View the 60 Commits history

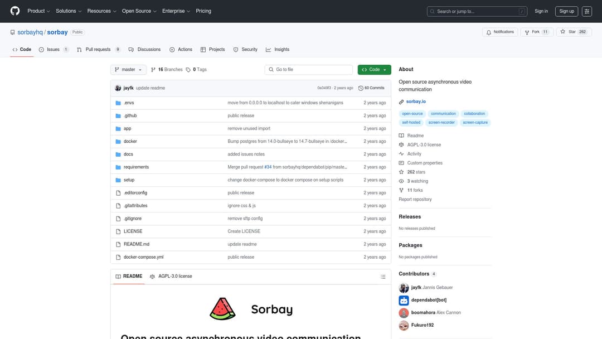point(371,88)
